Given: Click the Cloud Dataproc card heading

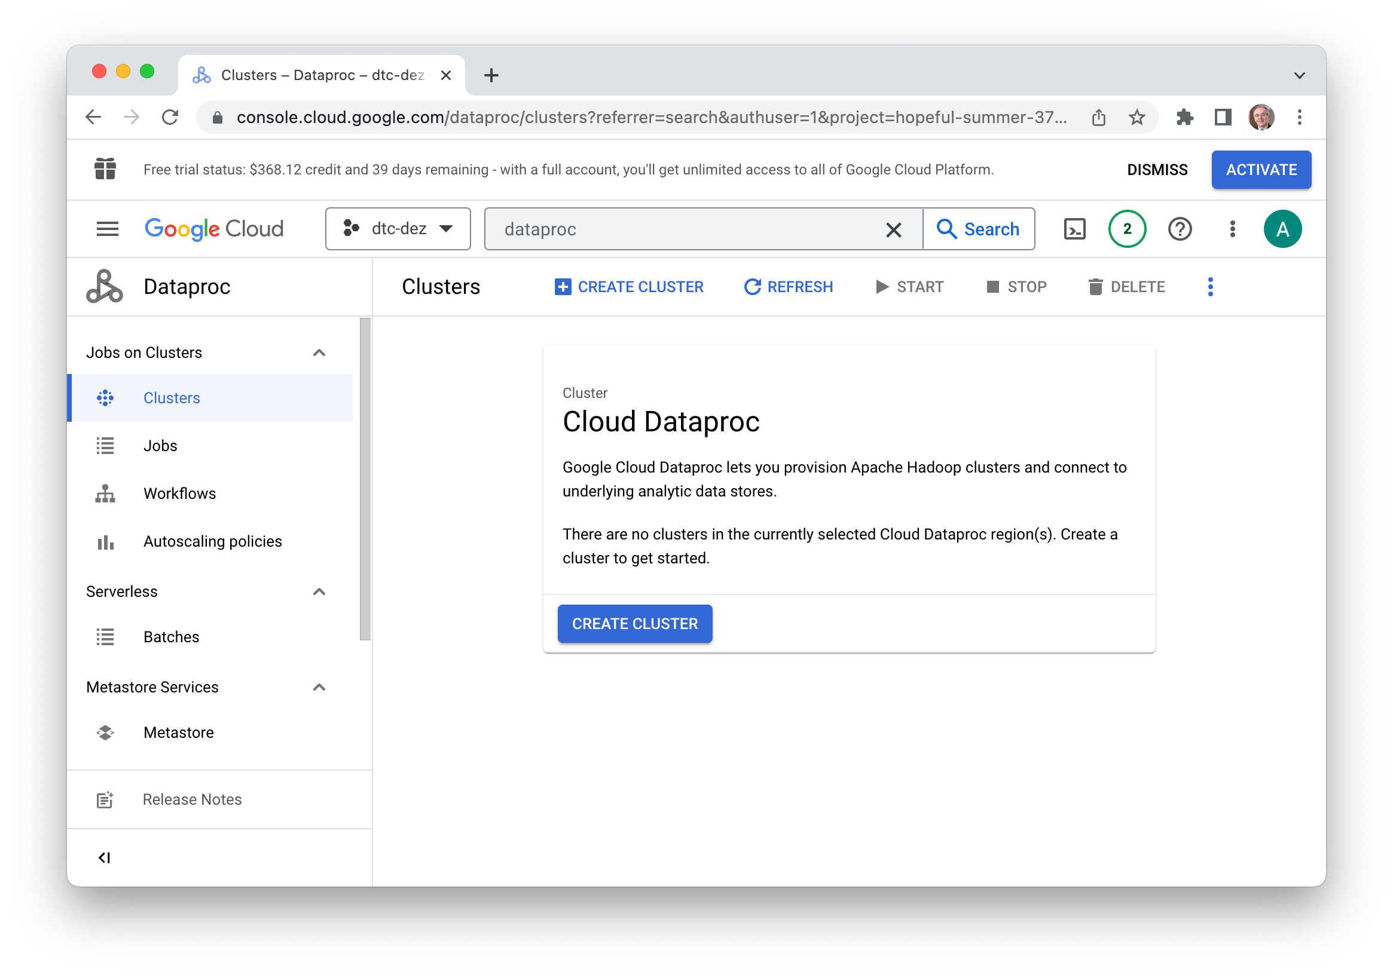Looking at the screenshot, I should pyautogui.click(x=661, y=422).
